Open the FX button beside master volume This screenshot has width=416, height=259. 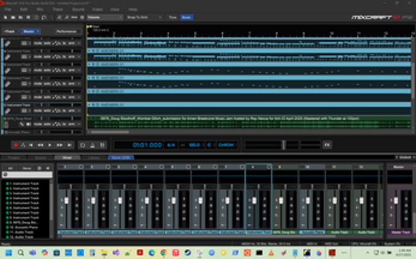click(x=327, y=145)
